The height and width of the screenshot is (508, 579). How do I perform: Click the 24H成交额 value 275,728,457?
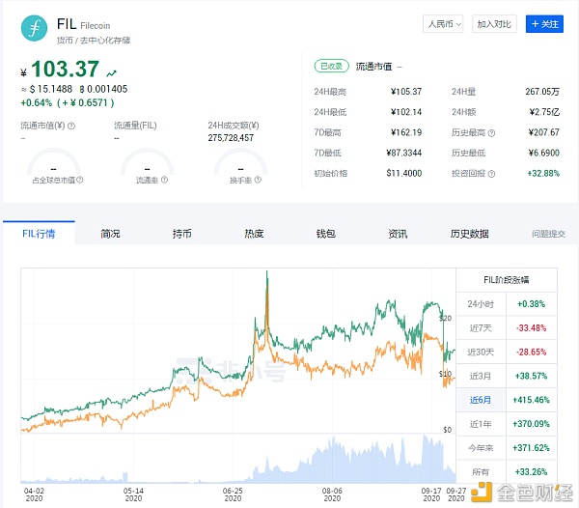(x=231, y=138)
